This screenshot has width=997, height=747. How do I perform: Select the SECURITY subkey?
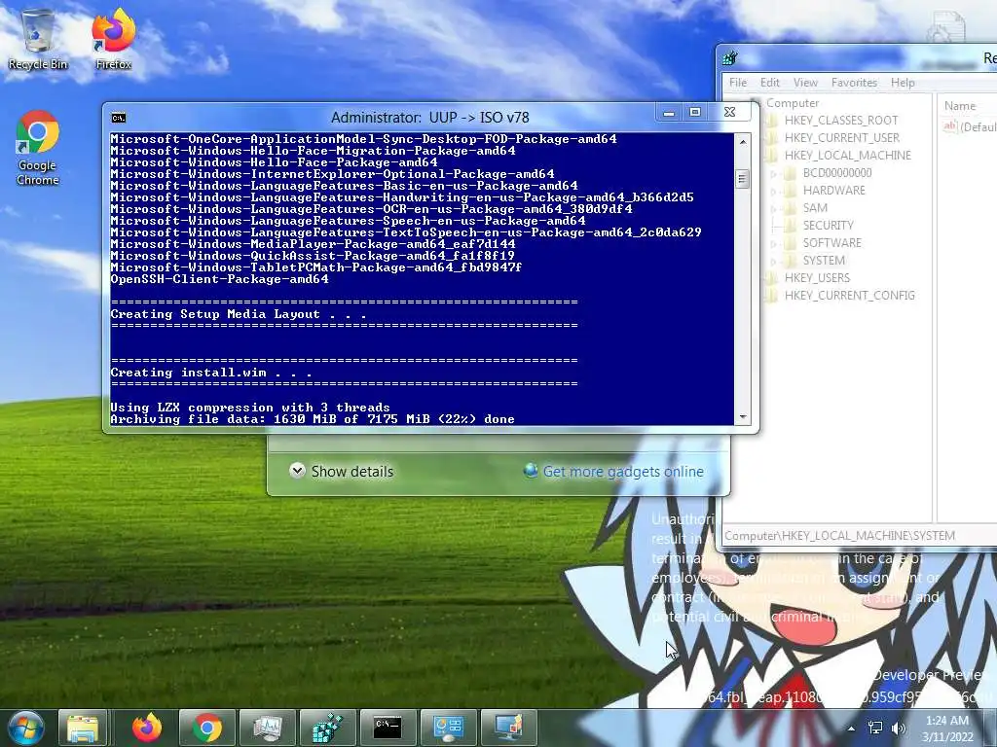828,225
